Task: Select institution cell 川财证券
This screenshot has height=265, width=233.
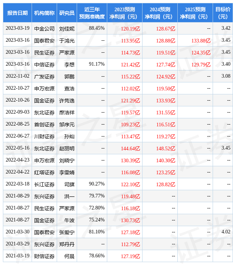Action: 44,136
